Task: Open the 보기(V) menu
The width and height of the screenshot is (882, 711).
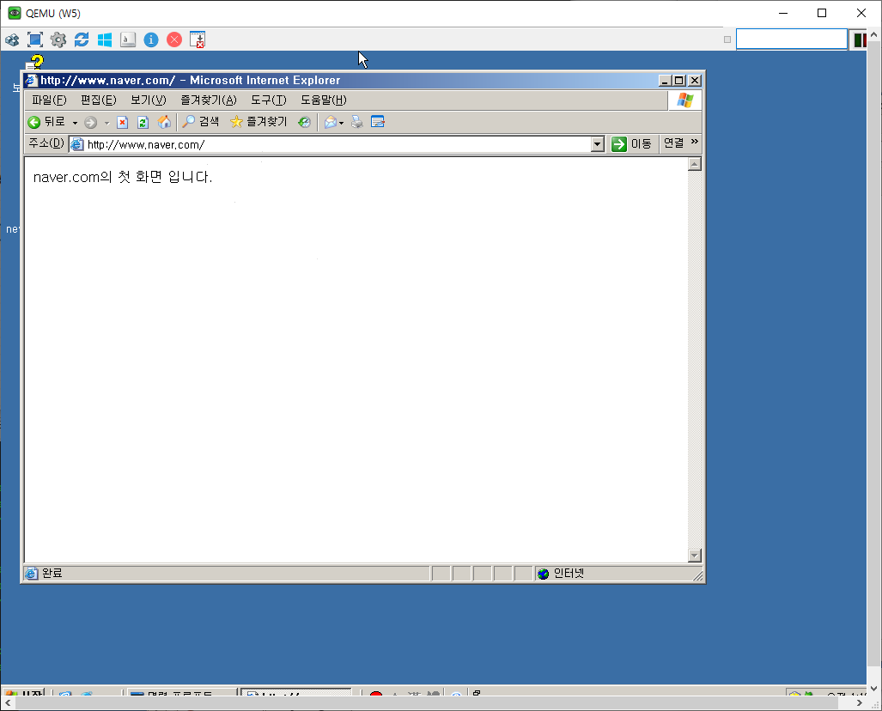Action: click(x=149, y=100)
